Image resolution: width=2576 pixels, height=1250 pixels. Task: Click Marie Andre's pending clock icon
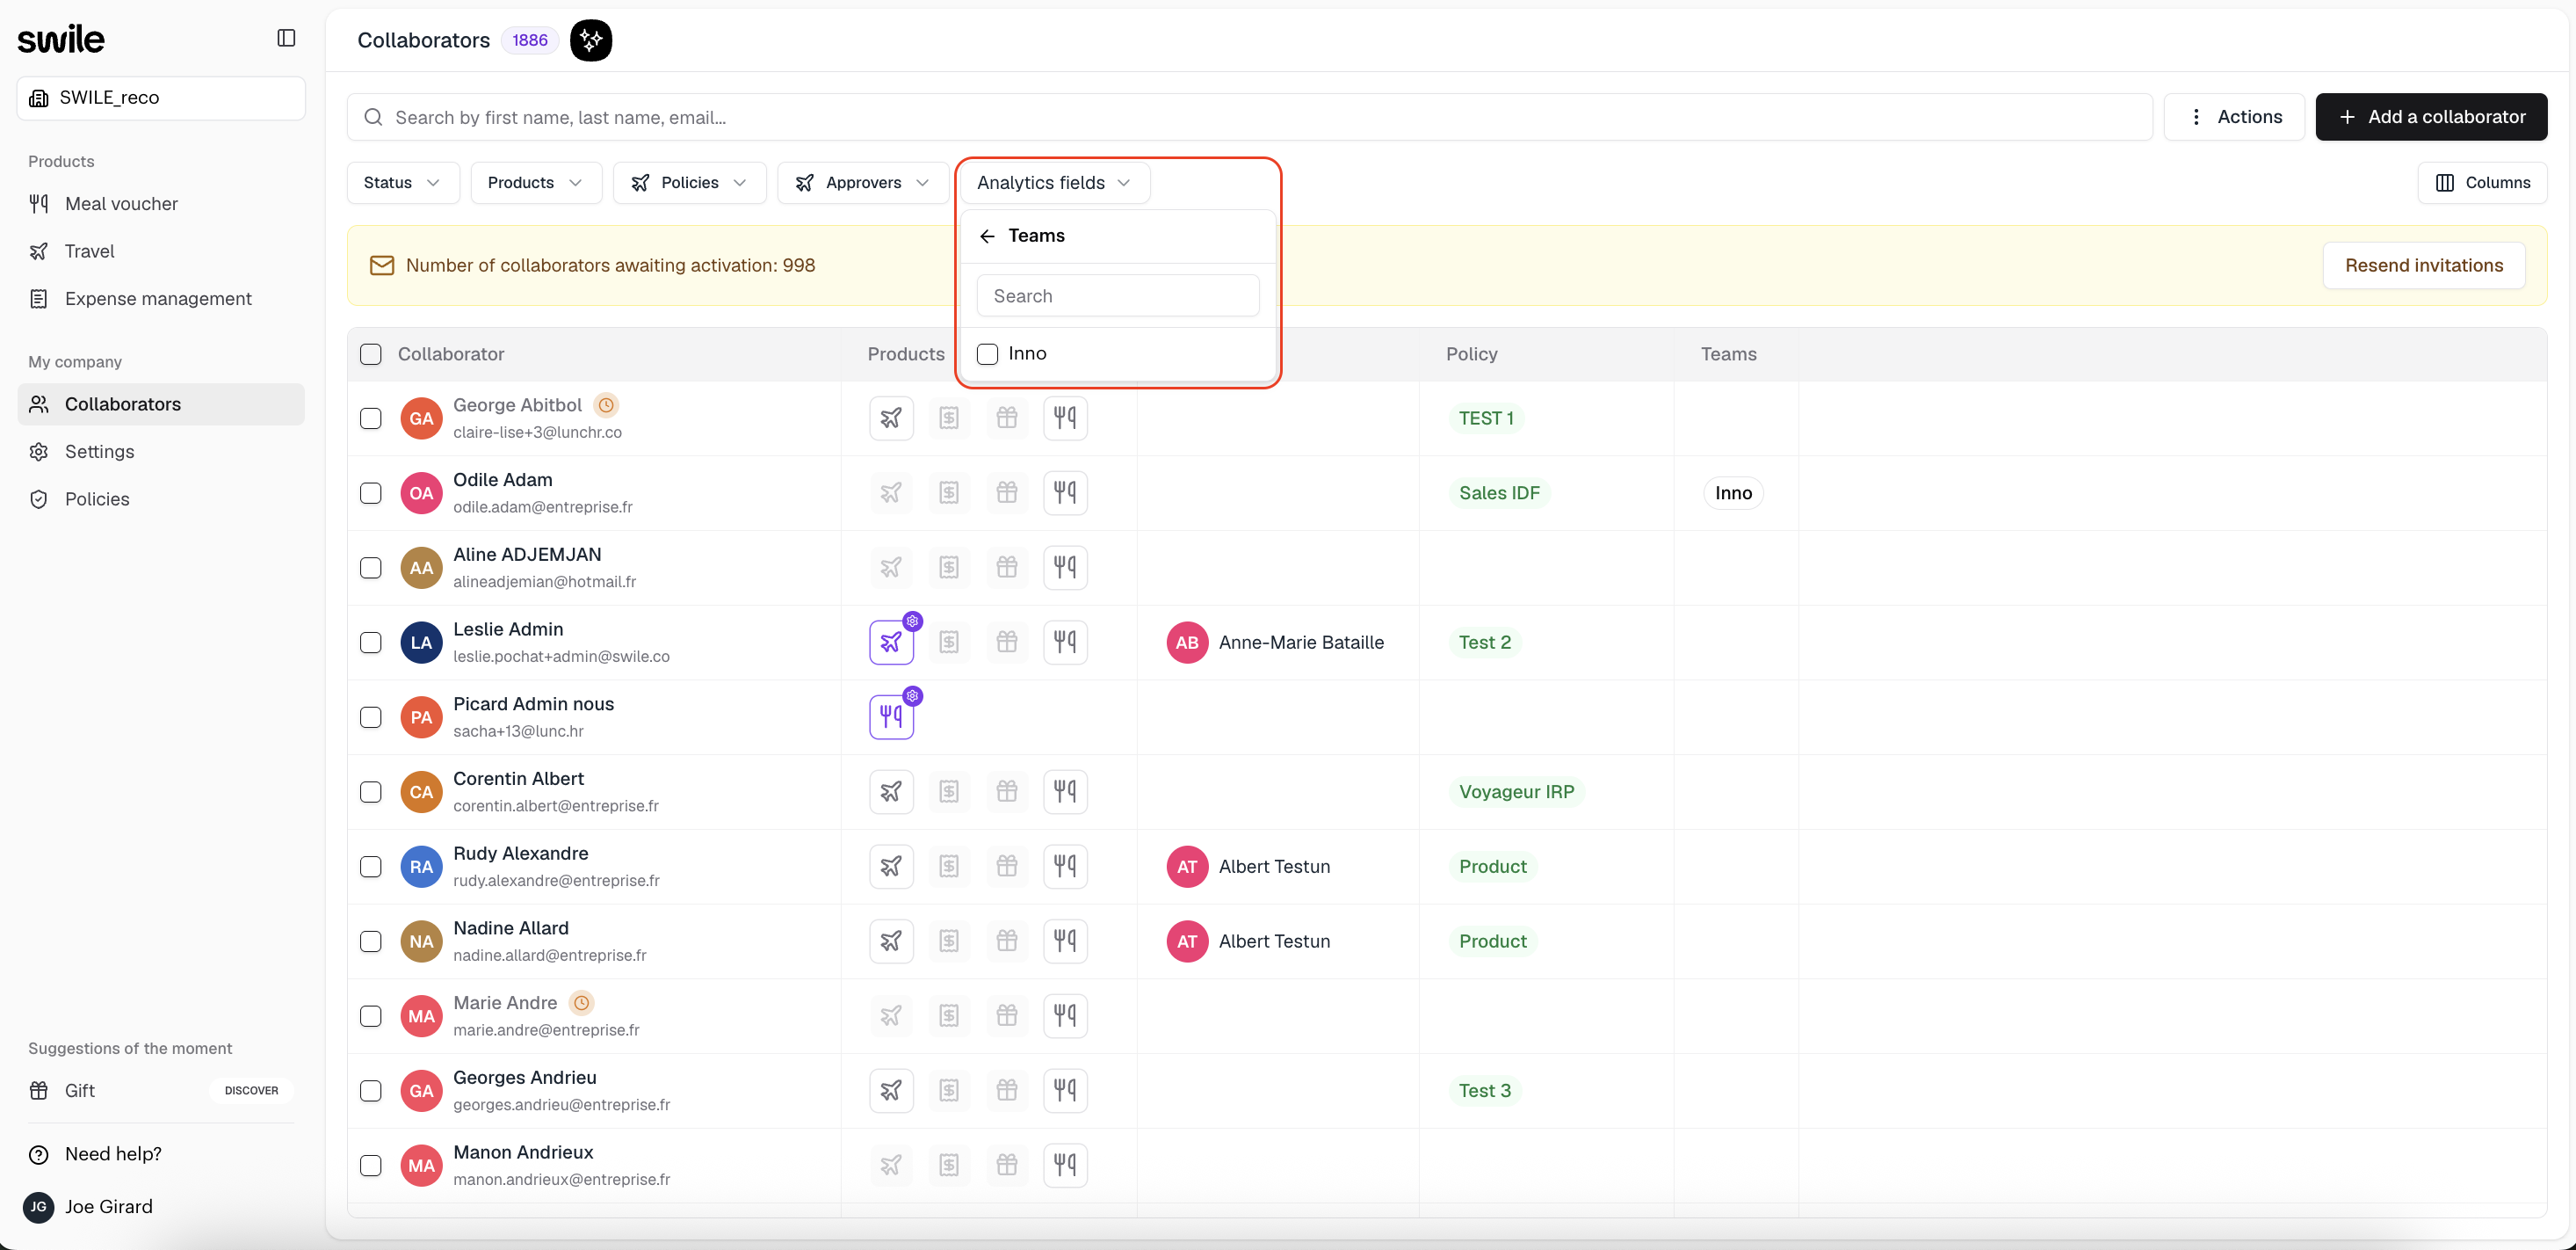(x=582, y=1003)
